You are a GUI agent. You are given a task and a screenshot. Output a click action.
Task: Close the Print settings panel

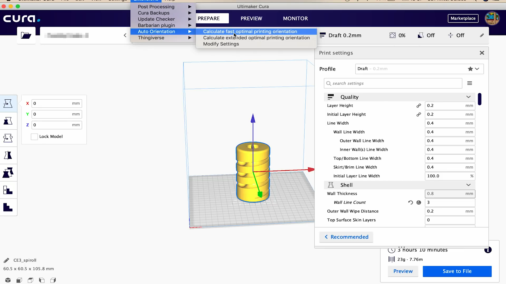[482, 53]
